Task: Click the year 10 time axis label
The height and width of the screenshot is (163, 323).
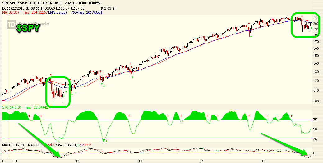Action: (x=3, y=161)
